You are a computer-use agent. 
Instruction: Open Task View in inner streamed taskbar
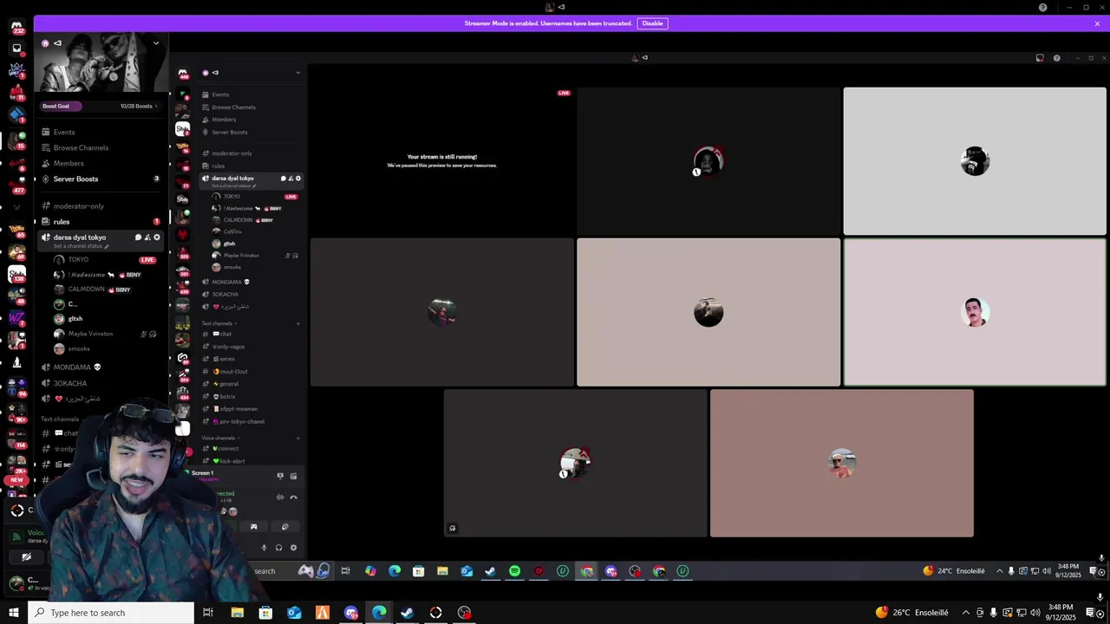click(x=345, y=571)
